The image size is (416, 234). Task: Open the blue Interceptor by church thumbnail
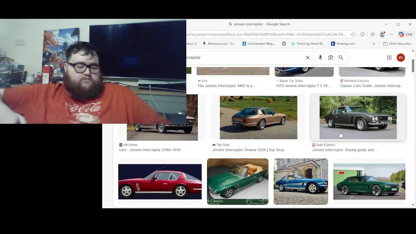click(301, 182)
